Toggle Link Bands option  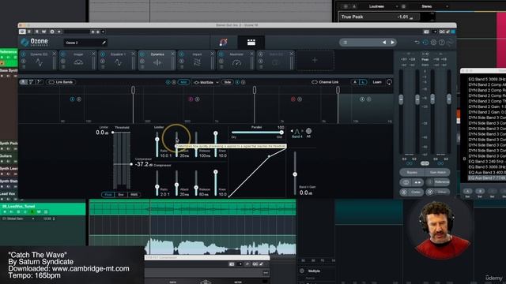pyautogui.click(x=61, y=82)
